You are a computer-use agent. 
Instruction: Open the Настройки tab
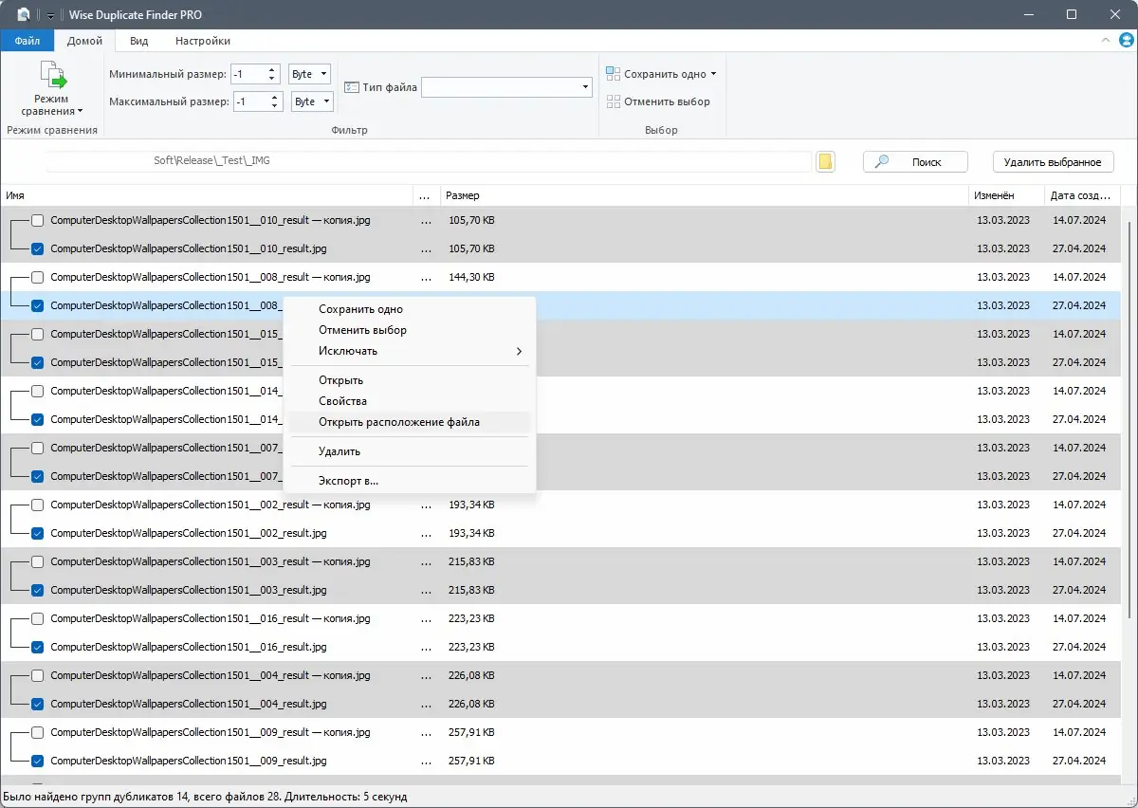pyautogui.click(x=203, y=41)
